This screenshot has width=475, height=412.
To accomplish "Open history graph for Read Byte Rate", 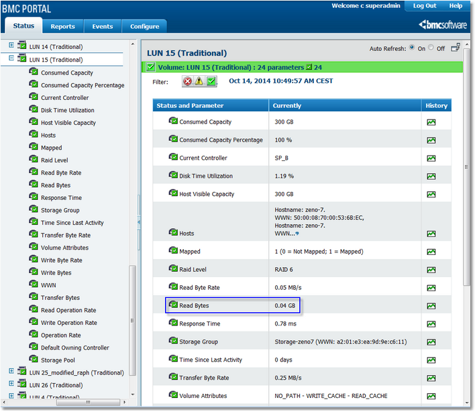I will (431, 288).
